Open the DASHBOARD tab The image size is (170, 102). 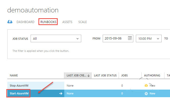(26, 22)
